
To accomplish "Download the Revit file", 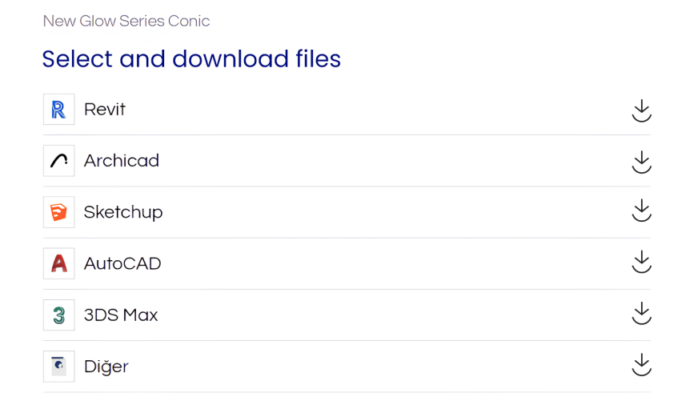I will coord(641,110).
